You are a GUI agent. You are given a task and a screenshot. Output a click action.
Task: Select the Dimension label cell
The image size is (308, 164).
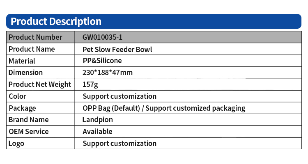[26, 73]
